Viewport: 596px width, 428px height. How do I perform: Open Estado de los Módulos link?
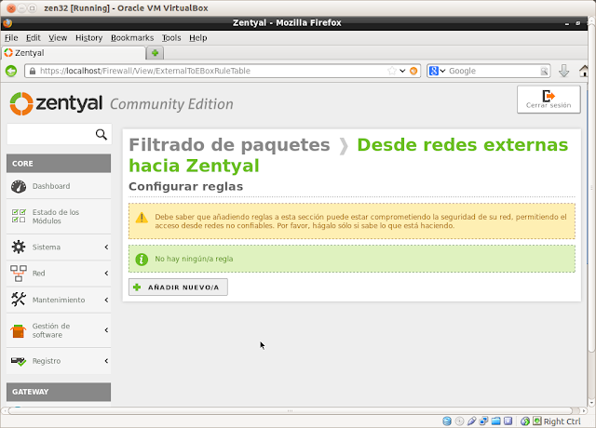[56, 217]
